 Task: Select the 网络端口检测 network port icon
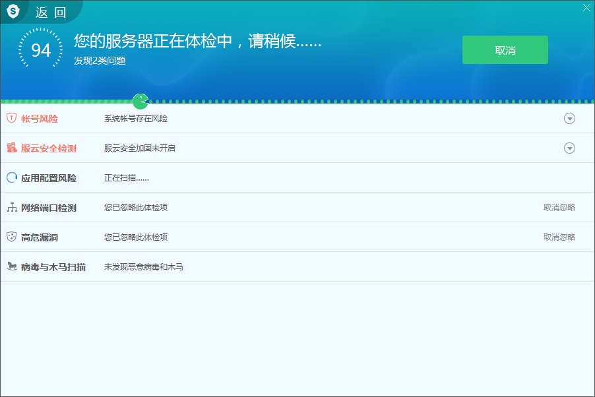[11, 206]
